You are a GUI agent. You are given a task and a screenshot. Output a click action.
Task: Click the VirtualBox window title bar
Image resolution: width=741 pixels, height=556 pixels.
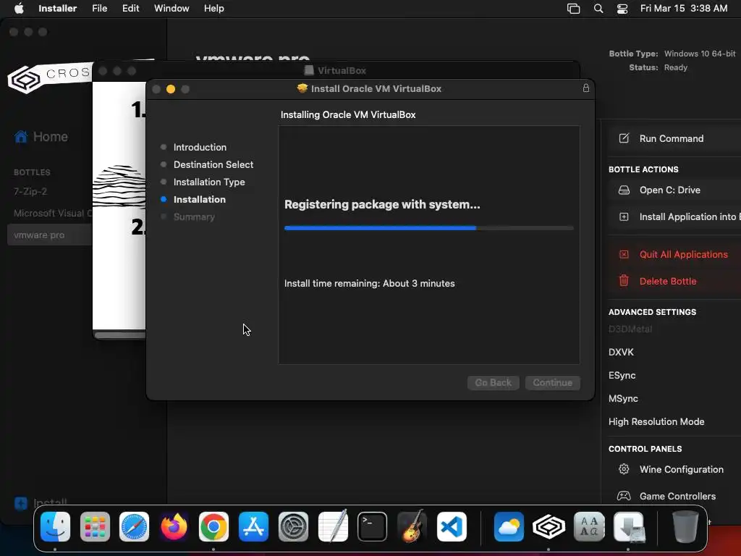[x=336, y=70]
